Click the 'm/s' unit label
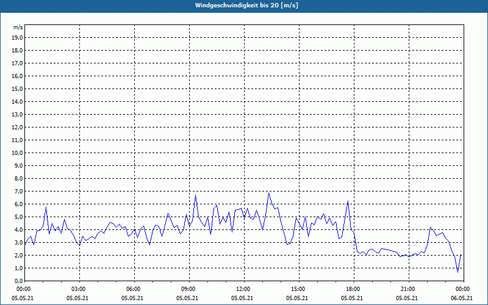 [x=18, y=27]
